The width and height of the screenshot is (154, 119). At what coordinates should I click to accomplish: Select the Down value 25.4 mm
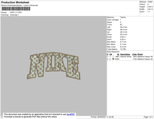click(x=123, y=34)
